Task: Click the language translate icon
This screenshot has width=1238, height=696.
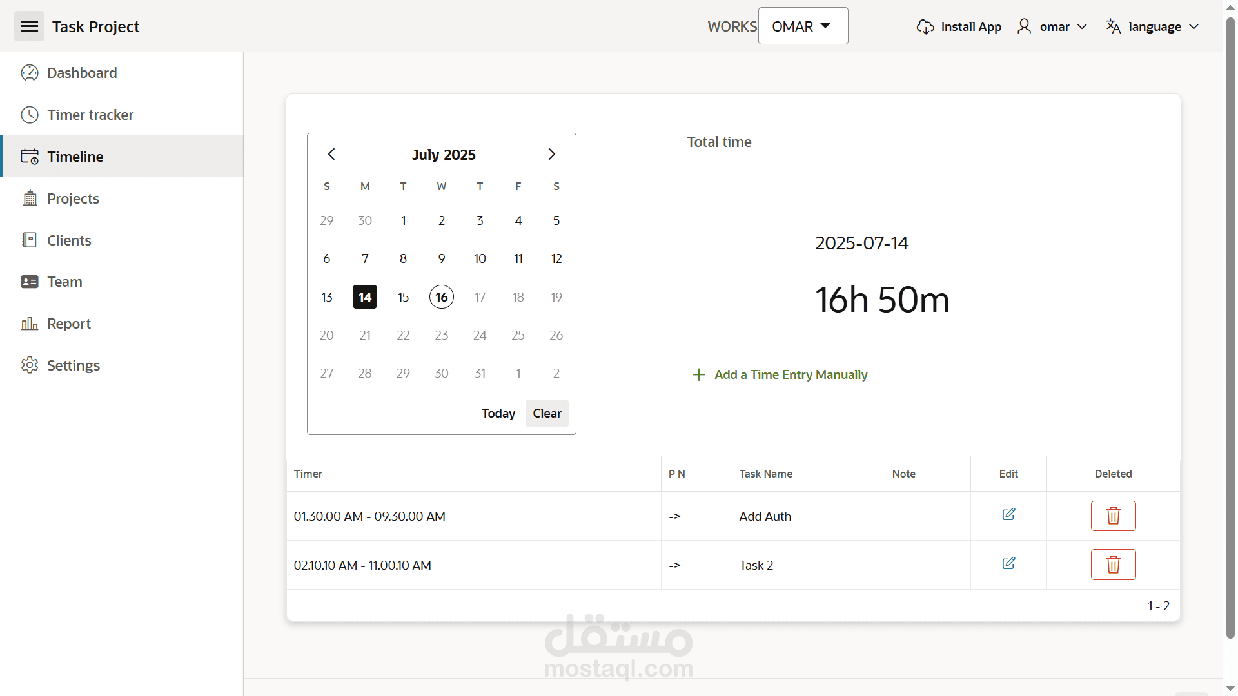Action: (x=1113, y=26)
